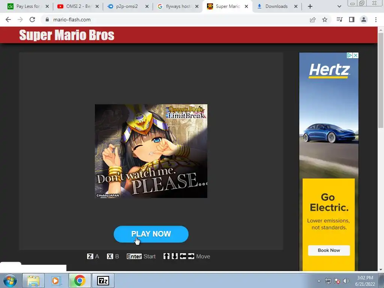Click the Enter key Start label
384x288 pixels.
click(141, 256)
